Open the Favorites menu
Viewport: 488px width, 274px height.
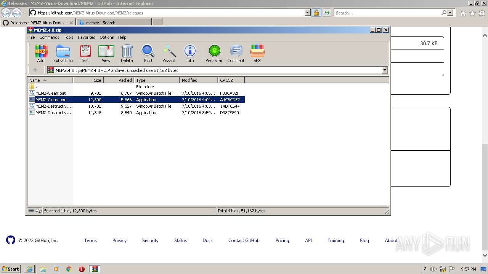click(87, 37)
